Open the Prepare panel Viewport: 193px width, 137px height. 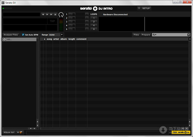click(146, 35)
